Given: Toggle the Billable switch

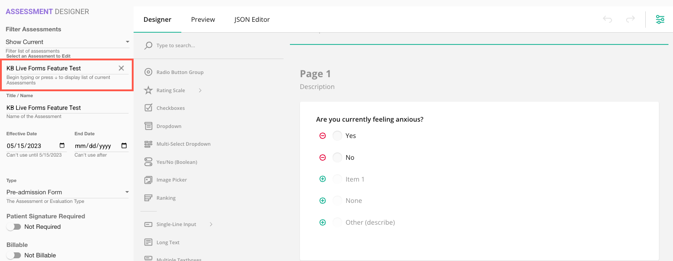Looking at the screenshot, I should 14,255.
